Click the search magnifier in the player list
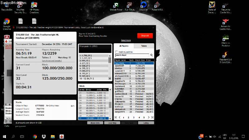The width and height of the screenshot is (249, 140). 151,55
